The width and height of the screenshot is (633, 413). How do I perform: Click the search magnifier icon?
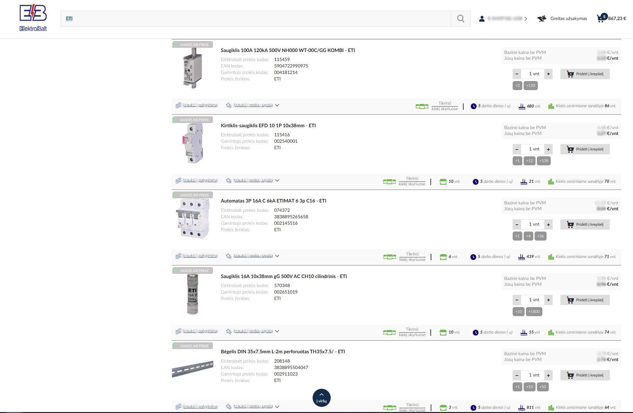pos(460,19)
